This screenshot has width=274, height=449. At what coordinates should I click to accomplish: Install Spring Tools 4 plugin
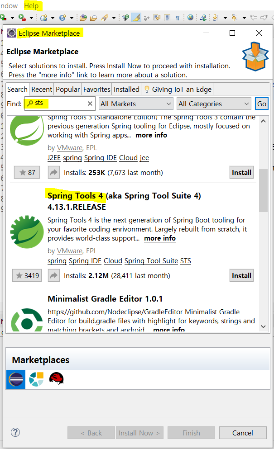coord(241,275)
